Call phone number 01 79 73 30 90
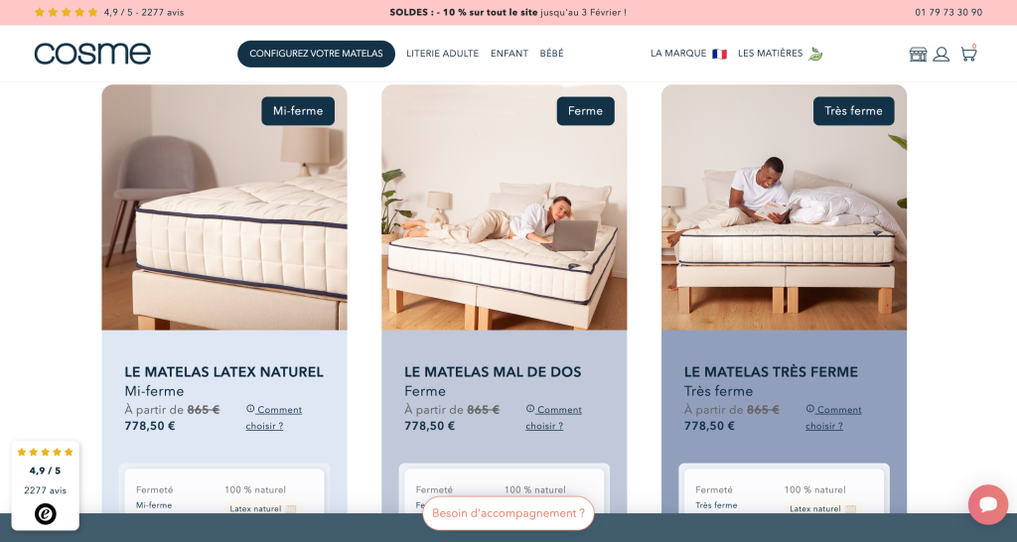Image resolution: width=1017 pixels, height=542 pixels. click(x=948, y=12)
